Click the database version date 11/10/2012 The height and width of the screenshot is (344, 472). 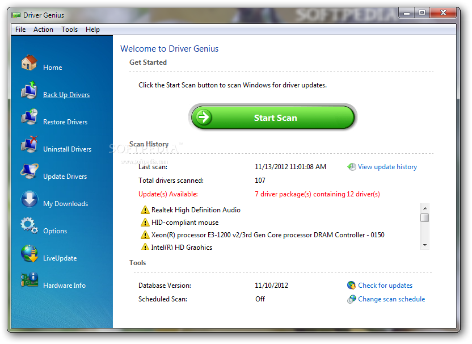272,286
